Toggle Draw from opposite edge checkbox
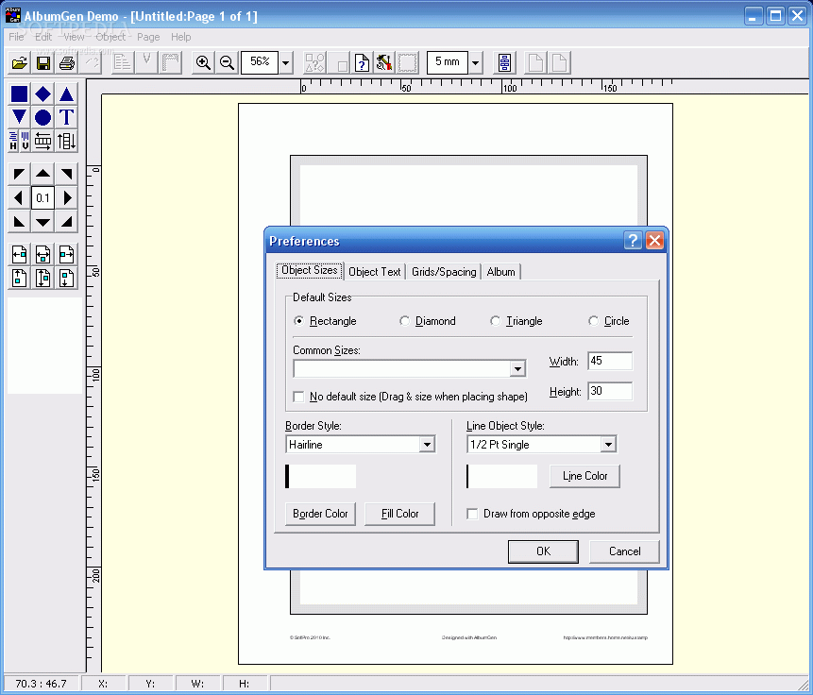Image resolution: width=813 pixels, height=695 pixels. [x=472, y=514]
